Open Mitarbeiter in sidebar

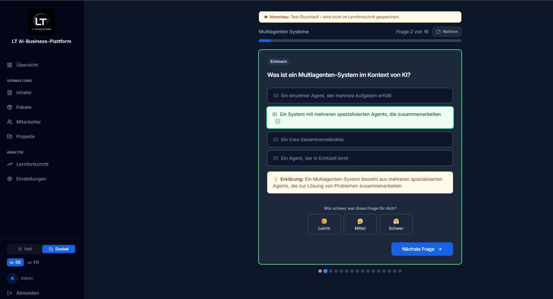click(x=42, y=122)
